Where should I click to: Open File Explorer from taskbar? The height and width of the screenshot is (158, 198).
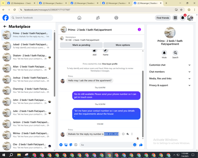coord(19,155)
